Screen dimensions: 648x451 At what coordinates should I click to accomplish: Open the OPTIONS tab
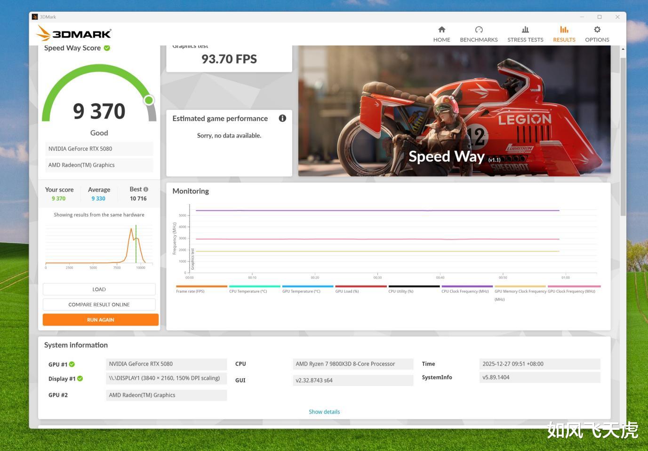click(x=597, y=34)
